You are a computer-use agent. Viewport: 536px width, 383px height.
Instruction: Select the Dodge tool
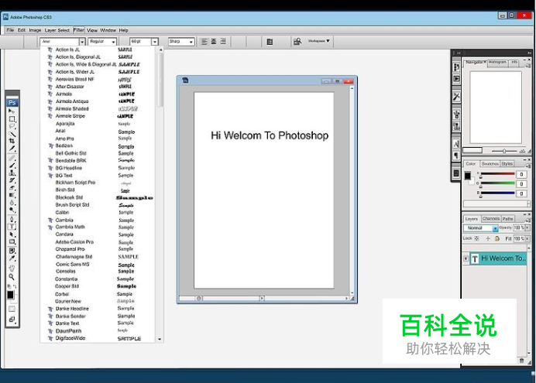point(12,210)
